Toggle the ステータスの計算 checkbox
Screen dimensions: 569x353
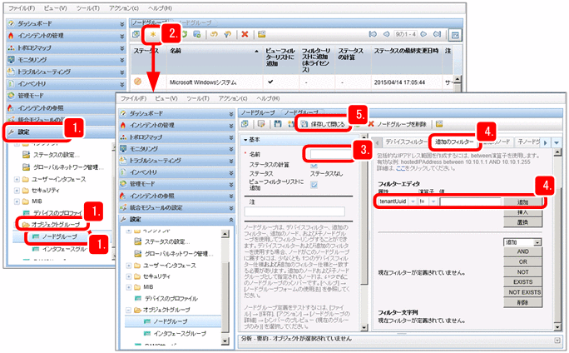click(314, 165)
